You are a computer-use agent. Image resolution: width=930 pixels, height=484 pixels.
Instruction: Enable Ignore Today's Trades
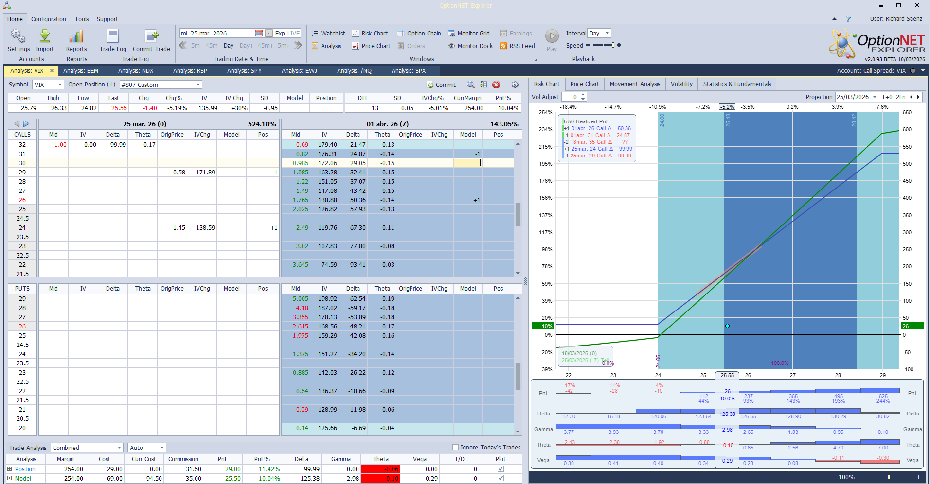coord(455,447)
